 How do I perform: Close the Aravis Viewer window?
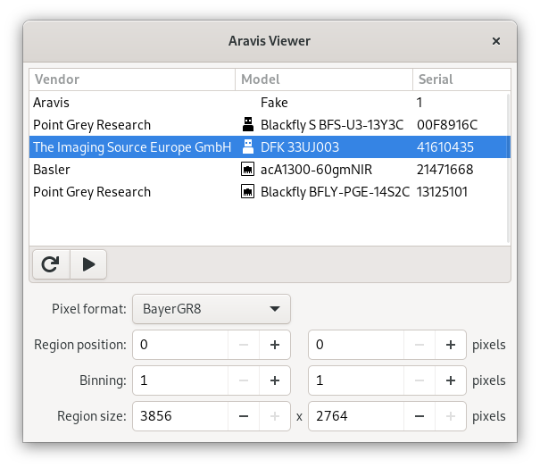click(x=496, y=41)
